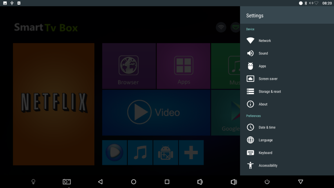Tap the power button icon
Screen dimensions: 334x188
point(267,182)
